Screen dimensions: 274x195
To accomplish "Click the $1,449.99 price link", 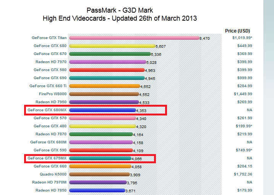I will [x=243, y=94].
